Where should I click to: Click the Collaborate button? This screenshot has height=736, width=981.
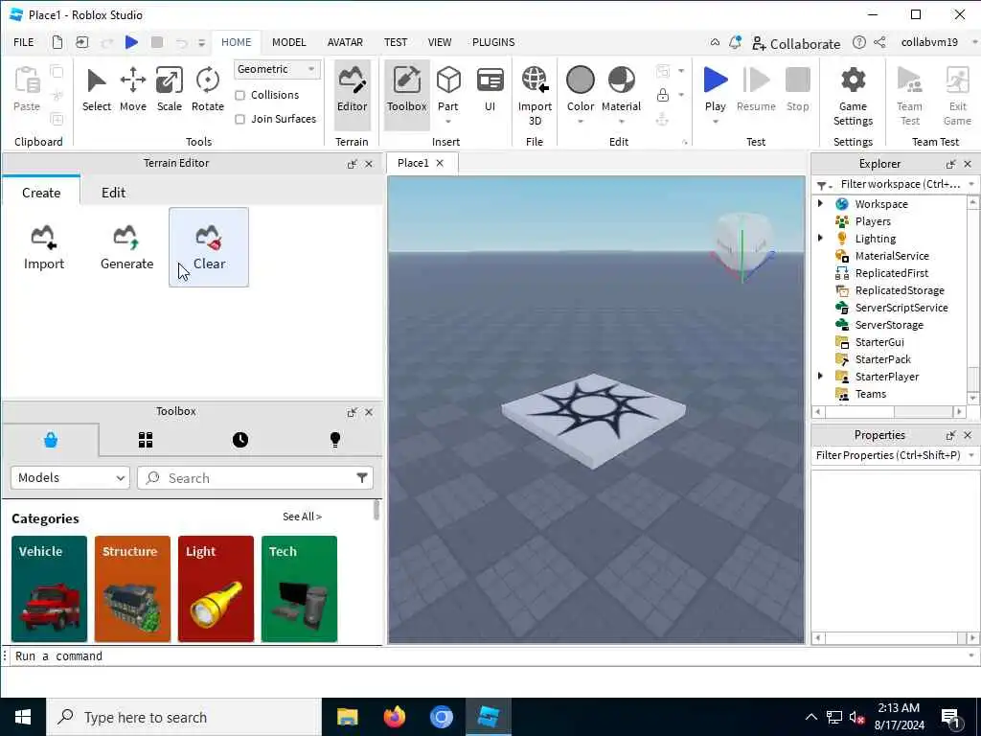796,43
